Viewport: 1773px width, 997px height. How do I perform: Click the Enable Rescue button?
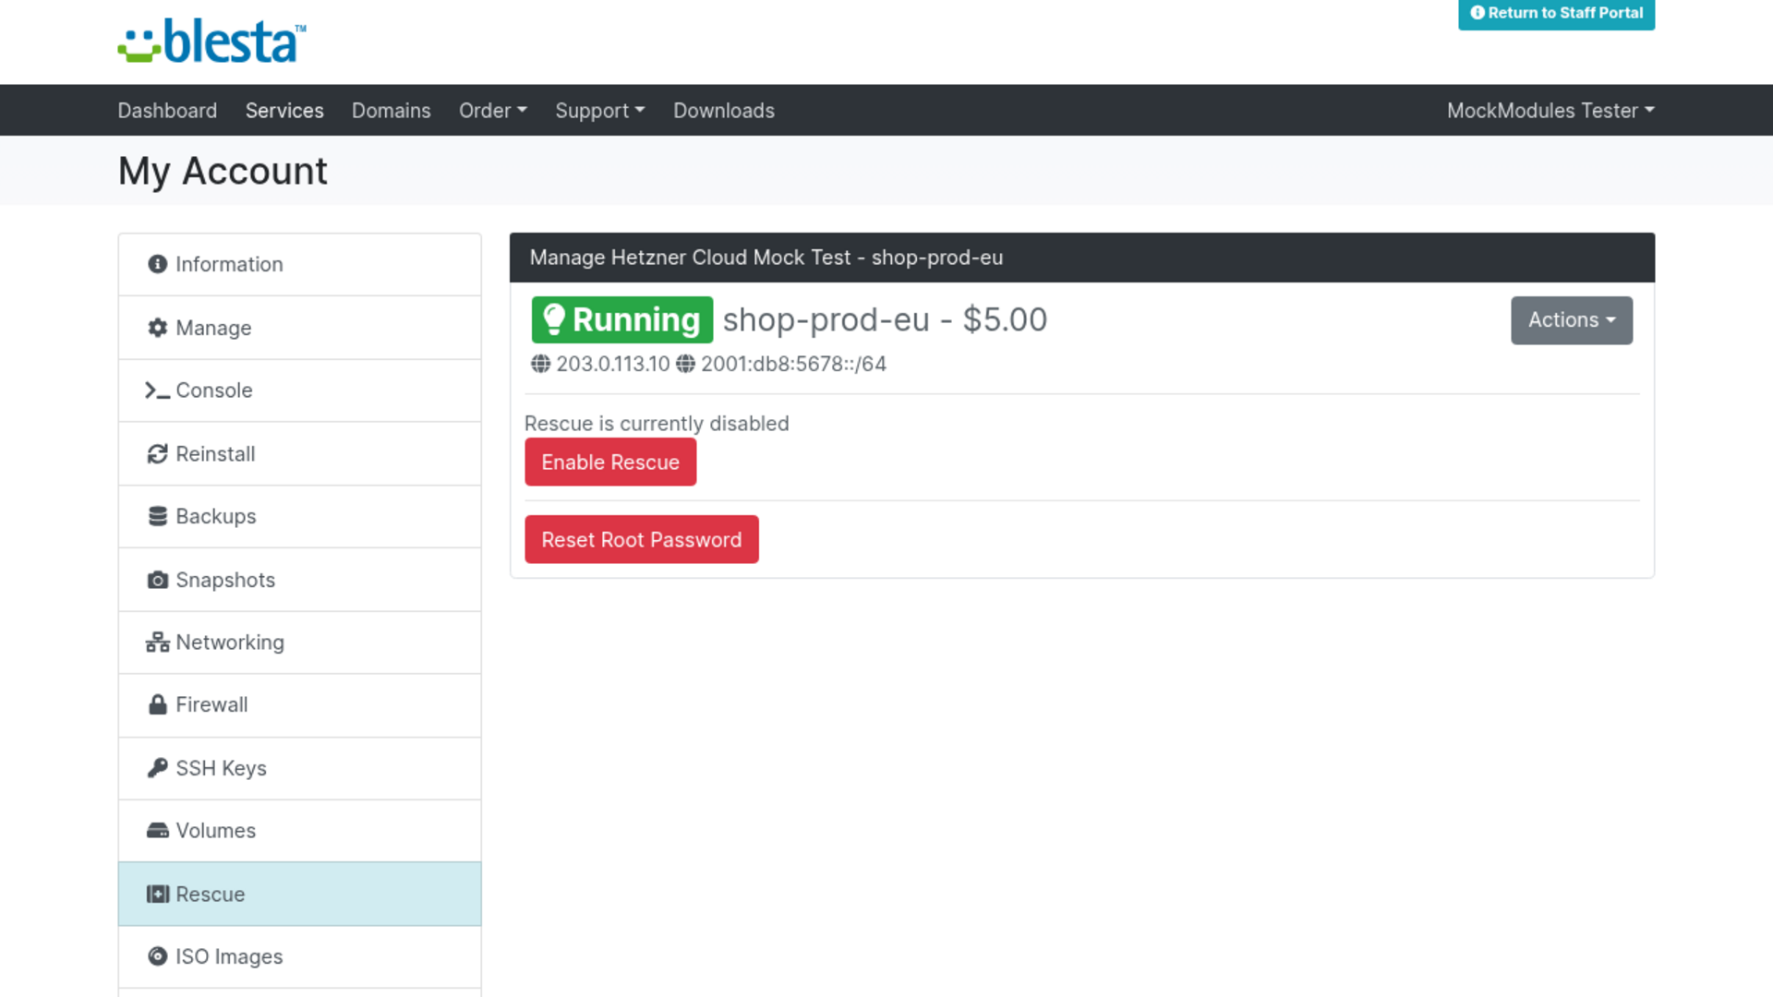[610, 462]
